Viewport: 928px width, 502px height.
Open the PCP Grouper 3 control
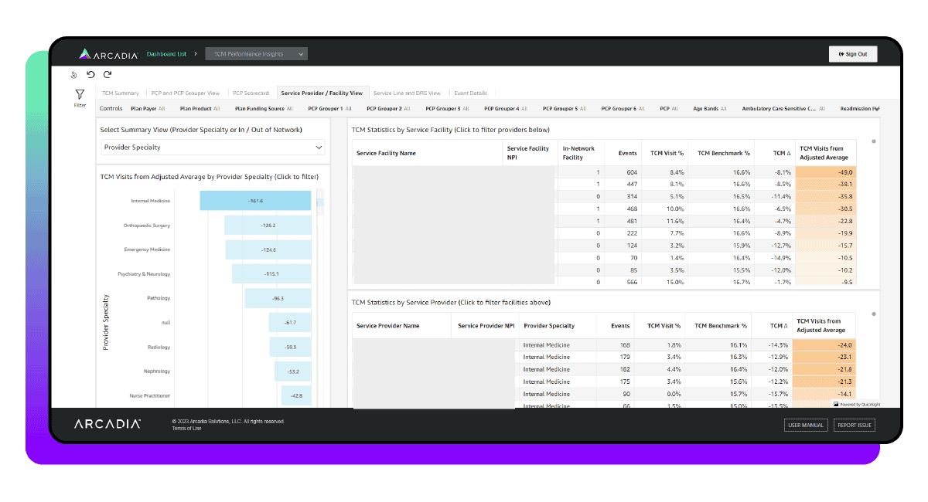coord(447,109)
